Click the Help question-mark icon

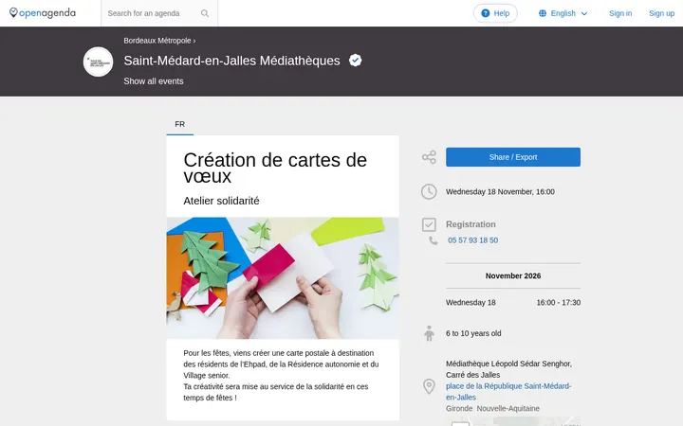tap(486, 13)
